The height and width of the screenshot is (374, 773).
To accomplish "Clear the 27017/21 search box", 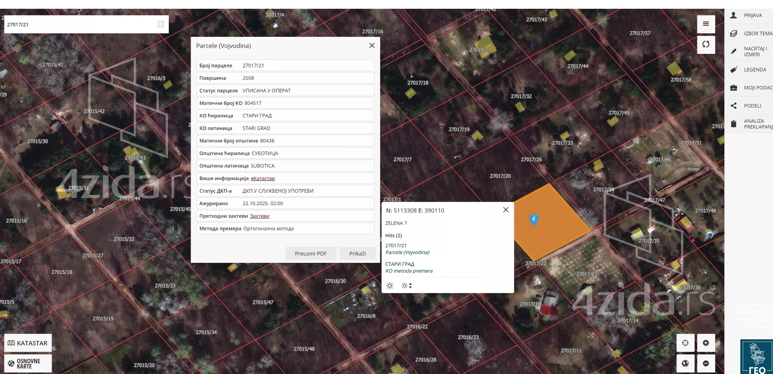I will tap(161, 25).
